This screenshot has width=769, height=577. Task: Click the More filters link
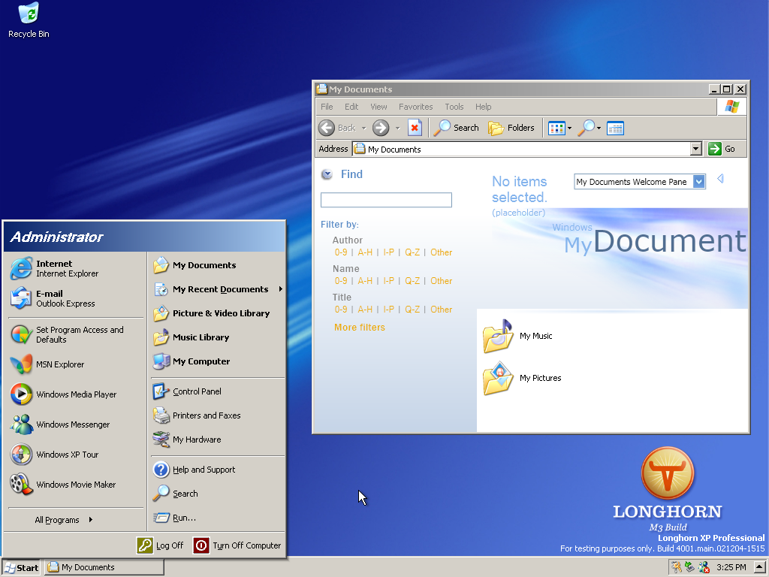coord(359,328)
